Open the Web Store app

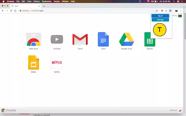click(x=34, y=40)
